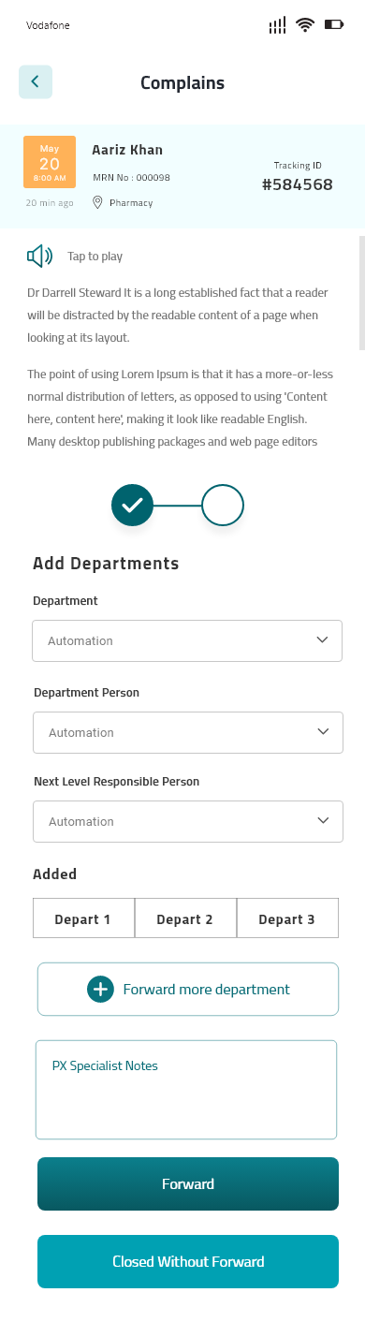Tap the cellular signal bars icon
Image resolution: width=365 pixels, height=1322 pixels.
(277, 25)
